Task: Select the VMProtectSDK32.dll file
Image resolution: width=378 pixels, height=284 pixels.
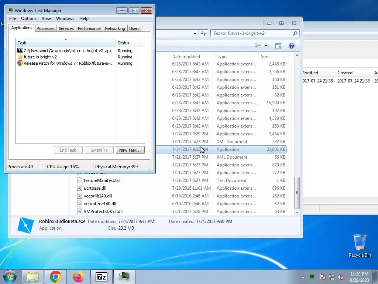Action: click(x=103, y=211)
